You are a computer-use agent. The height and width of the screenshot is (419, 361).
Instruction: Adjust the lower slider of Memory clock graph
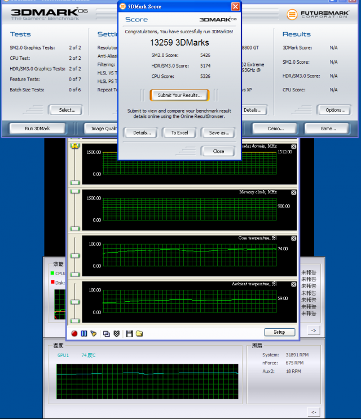(x=75, y=228)
